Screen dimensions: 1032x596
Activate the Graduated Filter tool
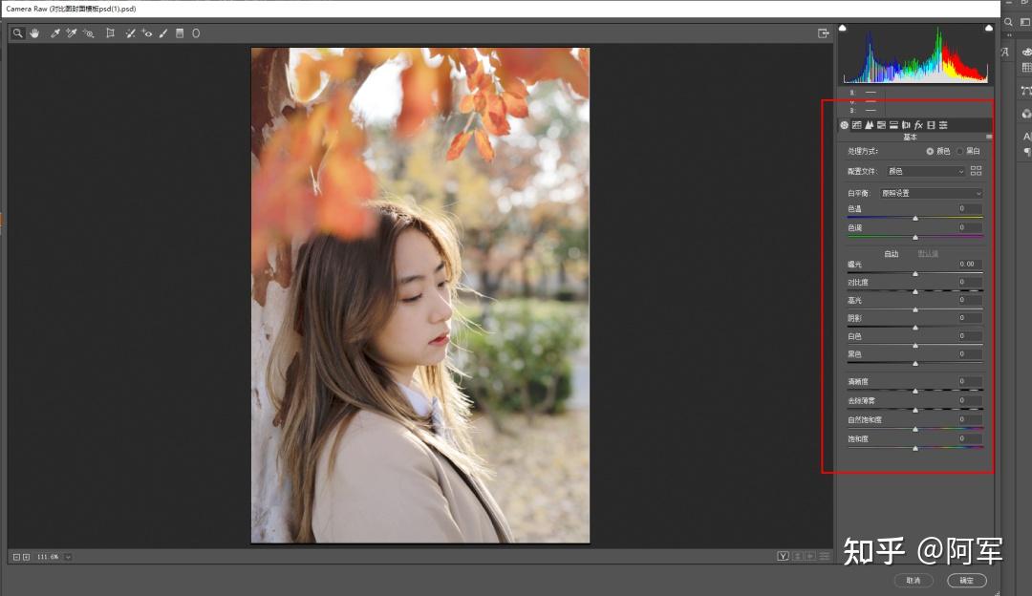pyautogui.click(x=180, y=32)
